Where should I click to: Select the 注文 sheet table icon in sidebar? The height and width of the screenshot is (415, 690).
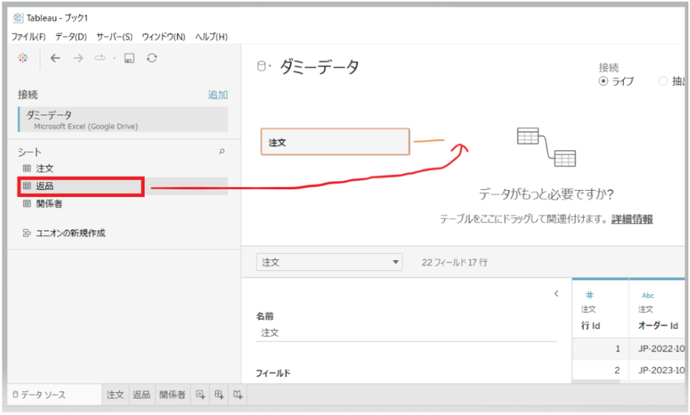pos(27,169)
